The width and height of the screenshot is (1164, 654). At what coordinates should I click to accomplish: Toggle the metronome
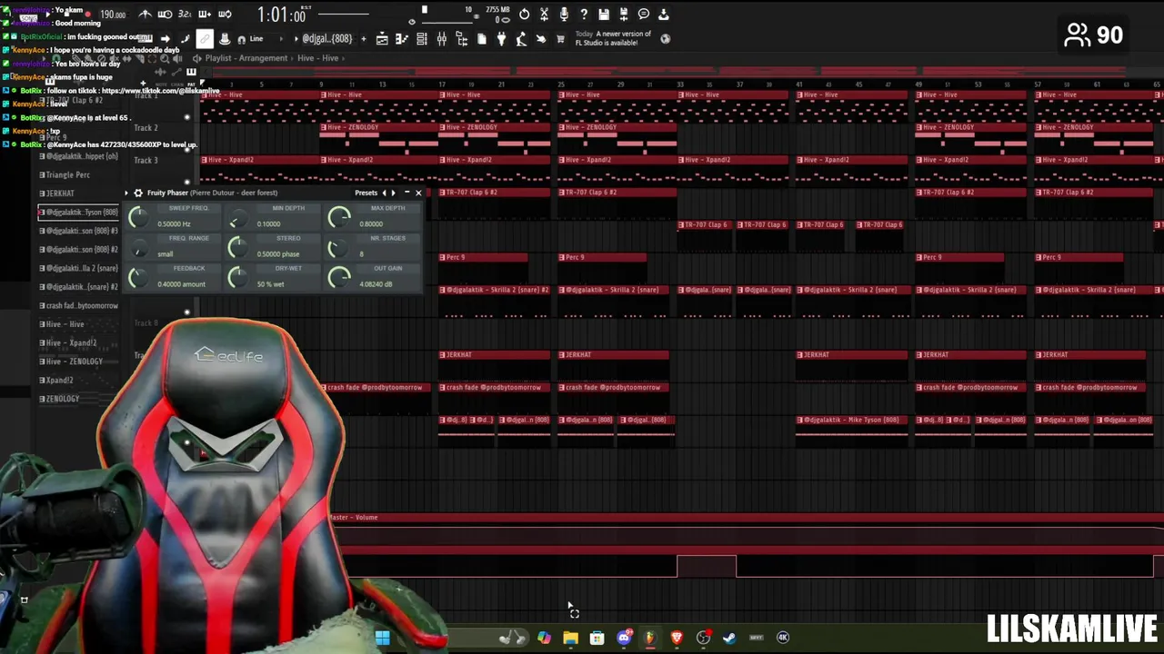pos(145,15)
